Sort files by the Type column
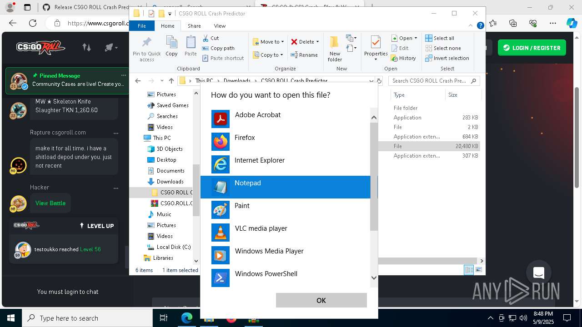The width and height of the screenshot is (582, 327). [418, 95]
